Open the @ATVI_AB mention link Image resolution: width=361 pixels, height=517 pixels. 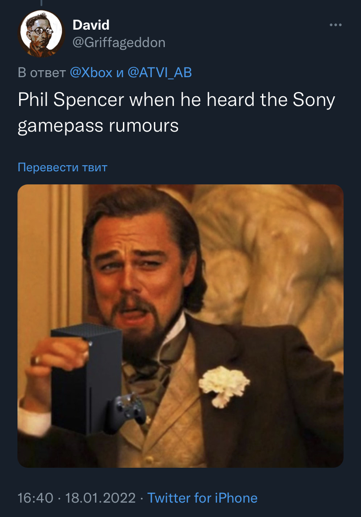[160, 72]
